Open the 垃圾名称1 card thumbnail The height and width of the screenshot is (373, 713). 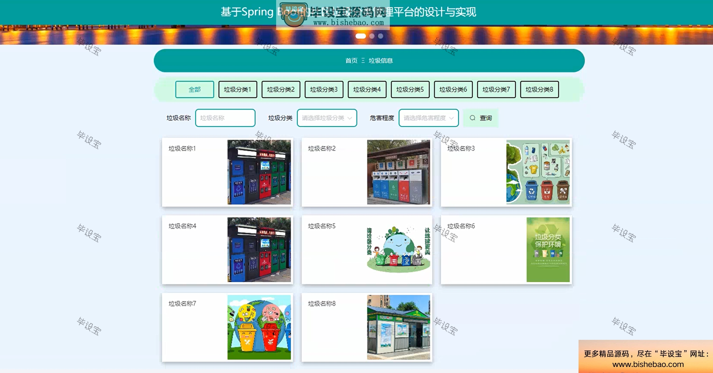coord(259,172)
